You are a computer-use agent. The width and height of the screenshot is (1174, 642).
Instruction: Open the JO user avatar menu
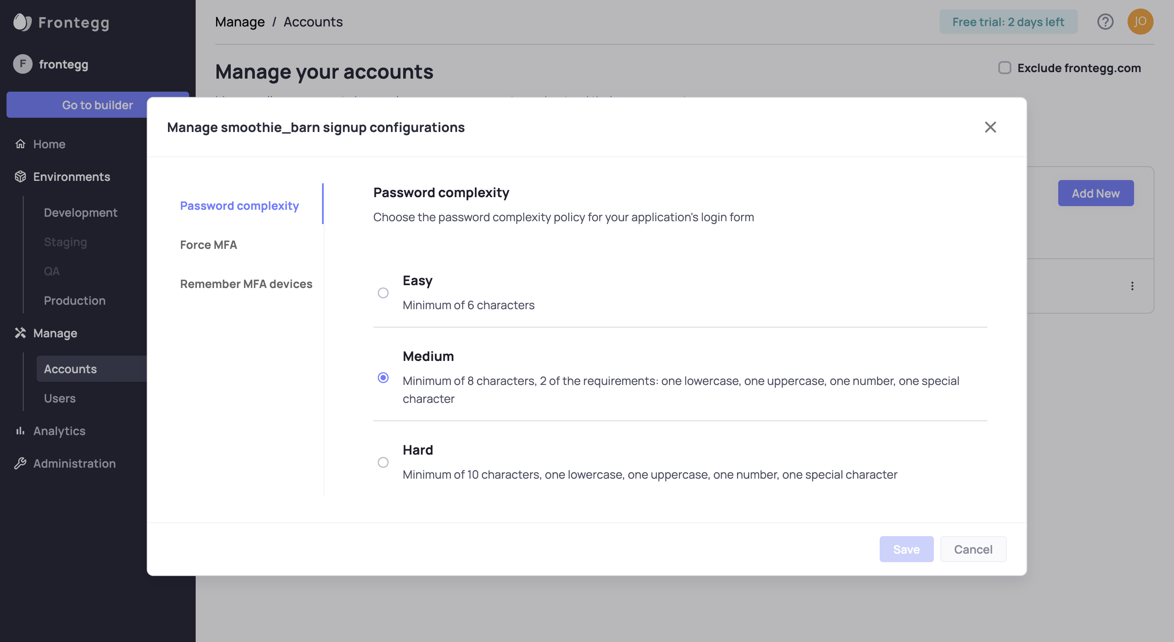point(1140,22)
